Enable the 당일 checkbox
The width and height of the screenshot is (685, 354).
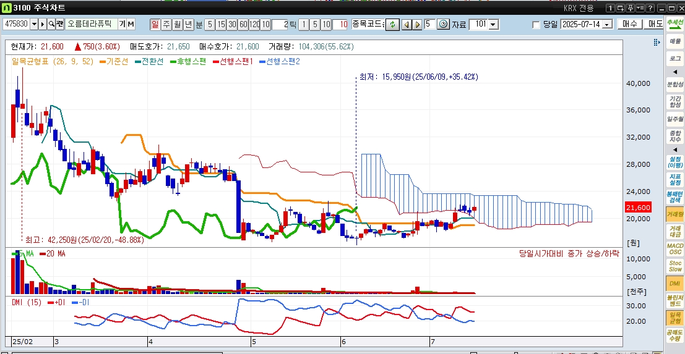pyautogui.click(x=536, y=24)
